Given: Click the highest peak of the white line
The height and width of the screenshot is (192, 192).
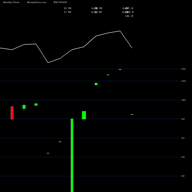Looking at the screenshot, I should click(120, 31).
